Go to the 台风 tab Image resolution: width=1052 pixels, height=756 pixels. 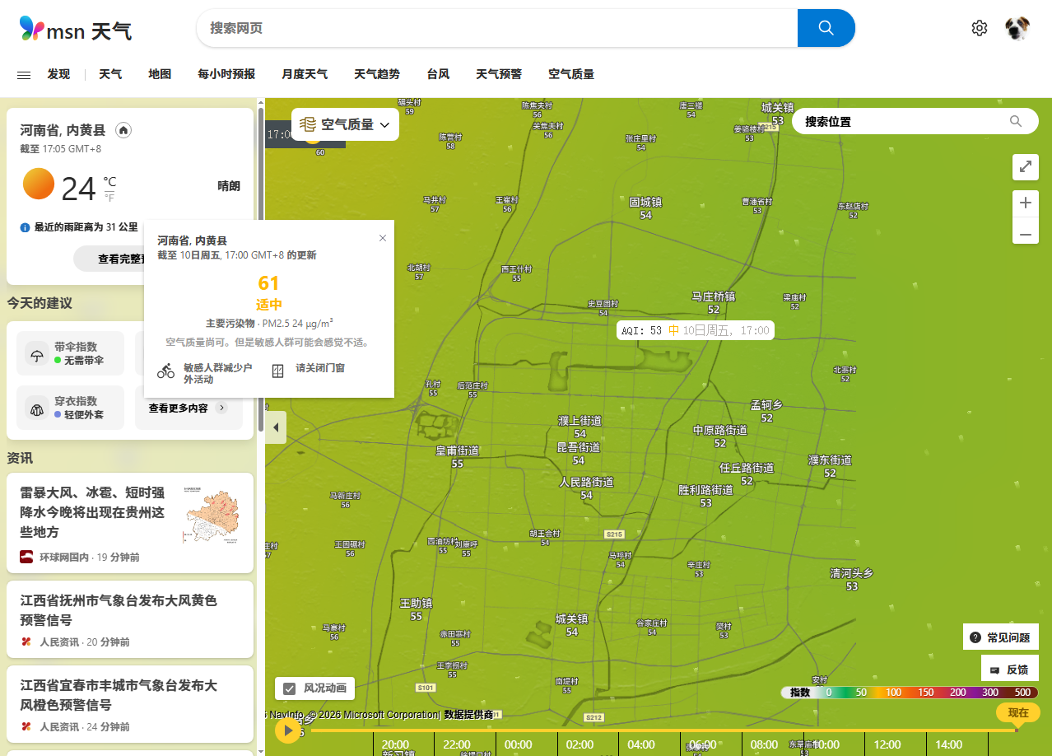coord(437,74)
